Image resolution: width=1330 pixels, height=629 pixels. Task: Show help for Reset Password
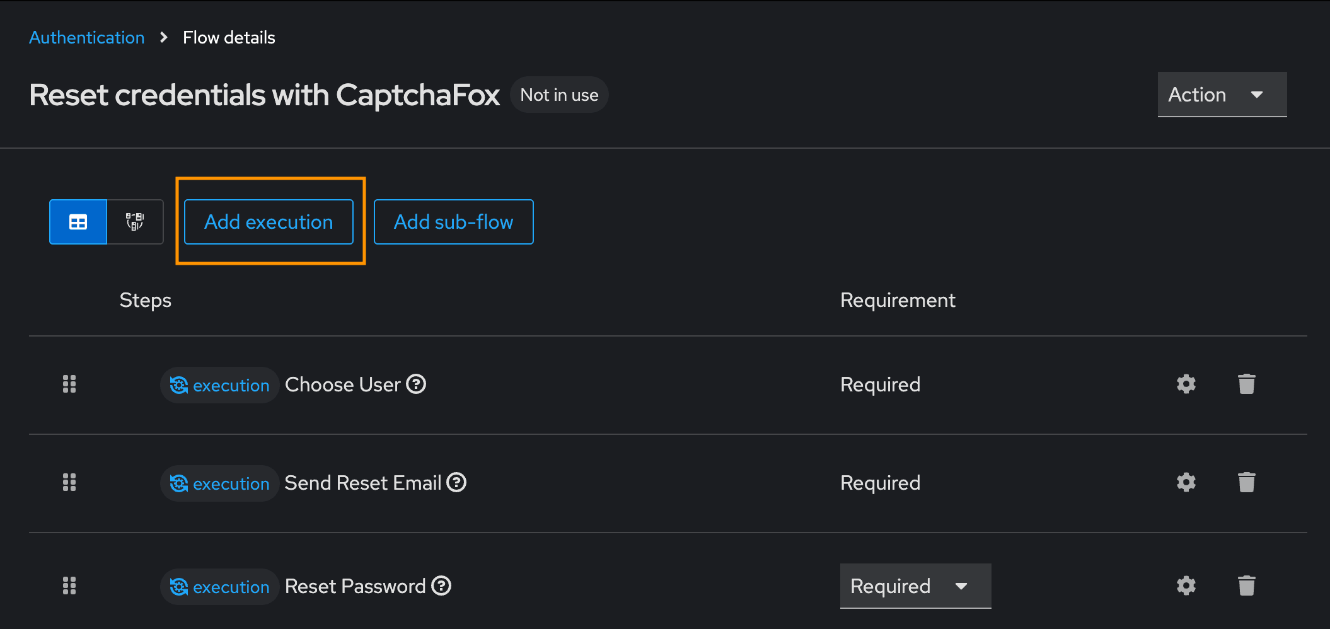coord(441,586)
